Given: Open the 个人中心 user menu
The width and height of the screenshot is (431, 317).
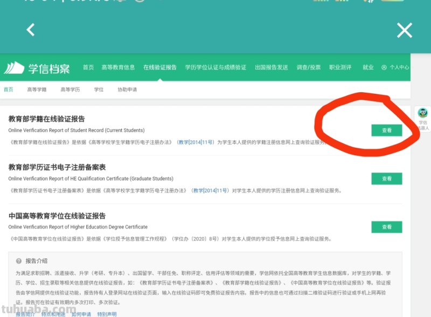Looking at the screenshot, I should click(395, 67).
